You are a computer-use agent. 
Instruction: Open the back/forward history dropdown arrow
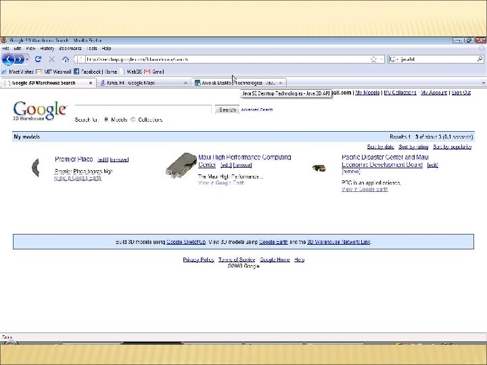click(27, 59)
